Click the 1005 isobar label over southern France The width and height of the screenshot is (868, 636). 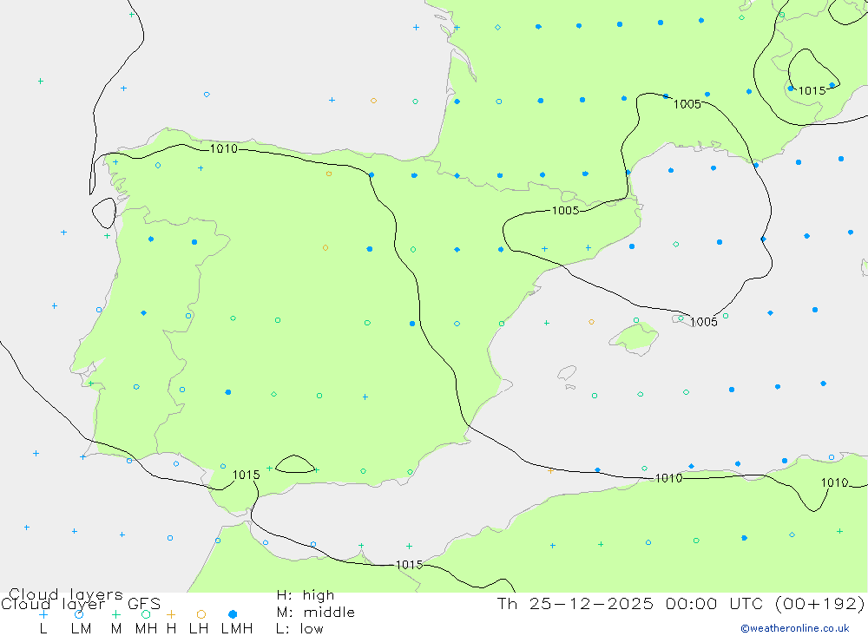pos(687,104)
